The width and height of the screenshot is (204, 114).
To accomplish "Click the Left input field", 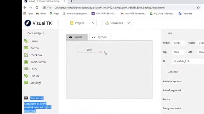I will 201,52.
